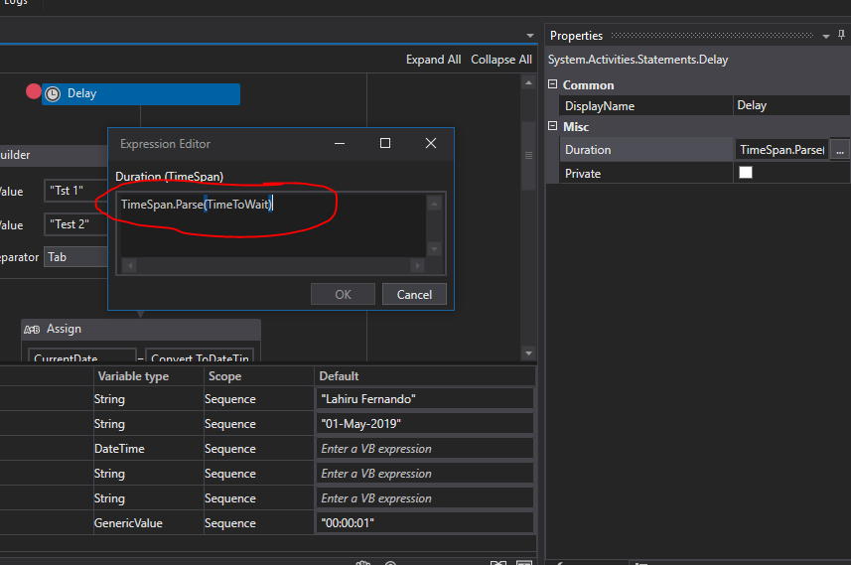Edit the DisplayName value Delay
Image resolution: width=851 pixels, height=565 pixels.
(x=791, y=106)
